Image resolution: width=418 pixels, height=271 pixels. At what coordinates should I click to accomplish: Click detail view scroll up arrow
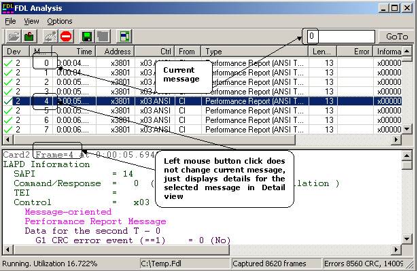407,155
